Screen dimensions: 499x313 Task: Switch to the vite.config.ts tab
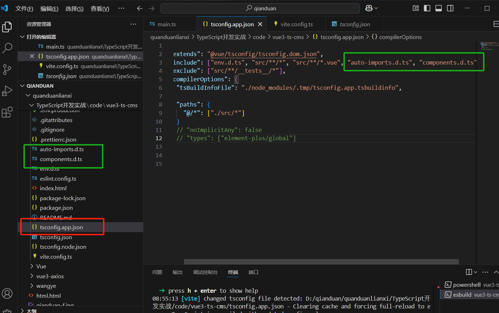coord(297,24)
